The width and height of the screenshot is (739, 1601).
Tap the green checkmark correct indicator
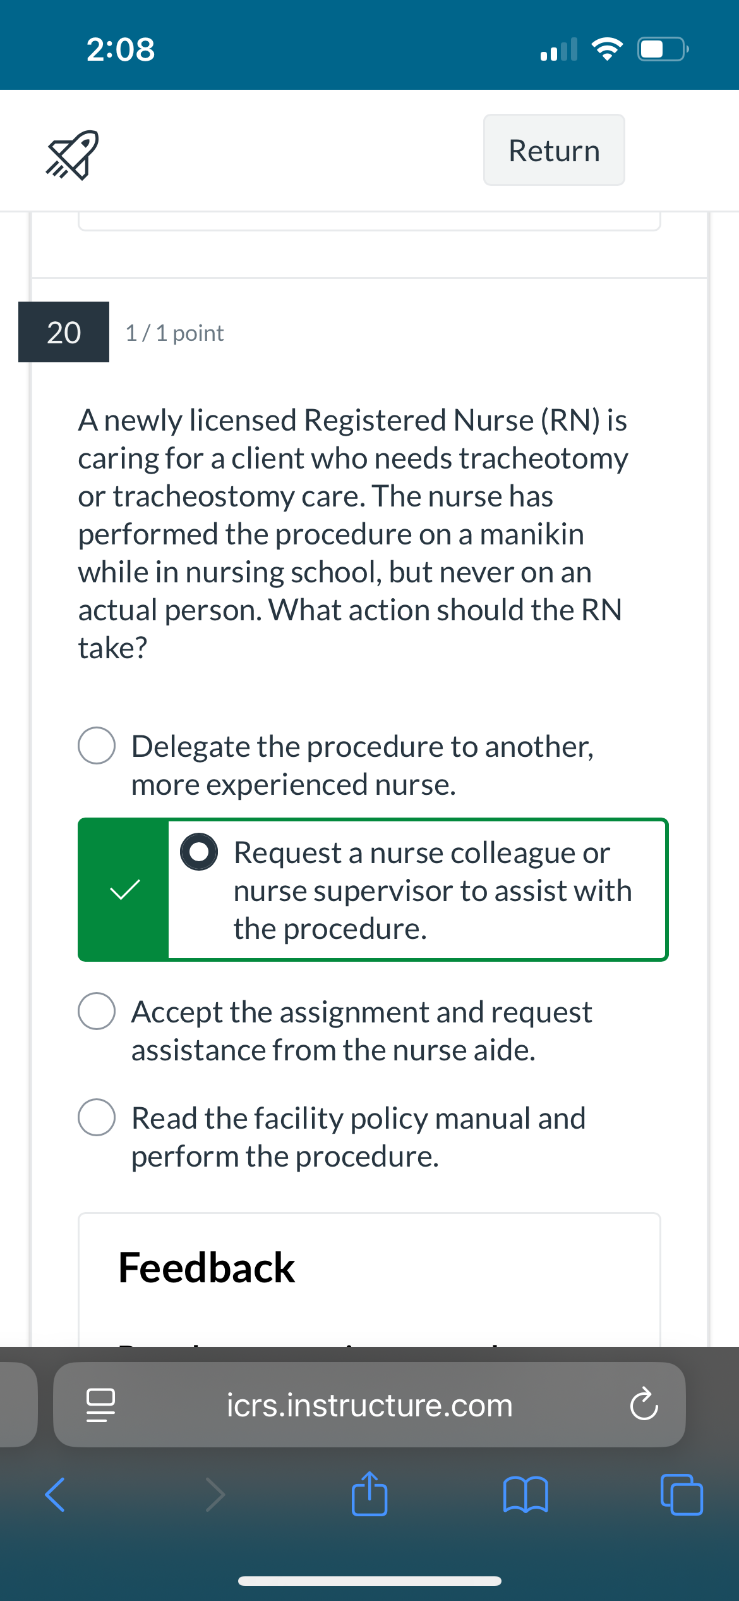coord(124,890)
